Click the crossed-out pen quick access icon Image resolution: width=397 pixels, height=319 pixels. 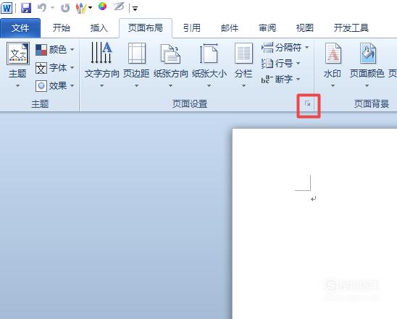click(119, 7)
